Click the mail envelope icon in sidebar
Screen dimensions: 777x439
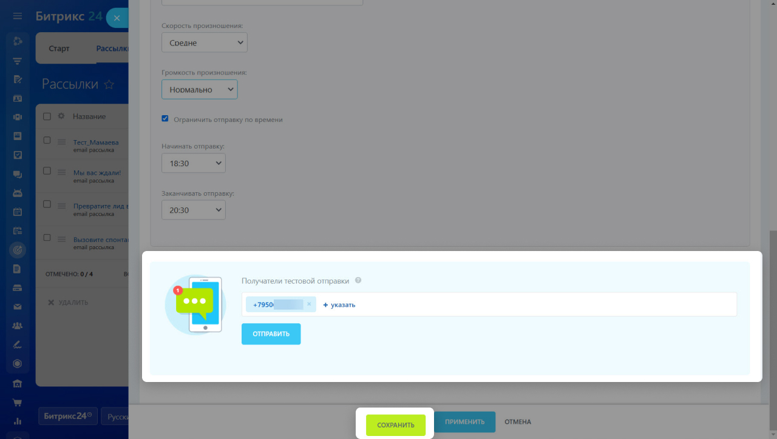pos(18,307)
